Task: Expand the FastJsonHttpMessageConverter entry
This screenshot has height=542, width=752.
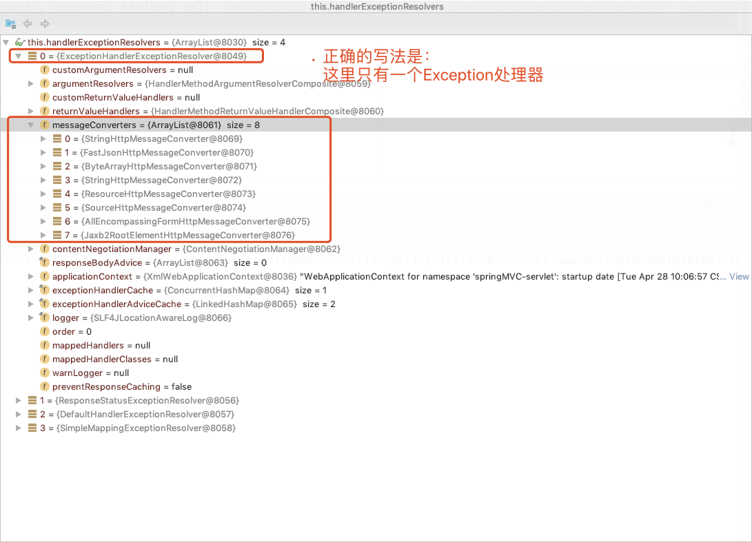Action: click(x=43, y=152)
